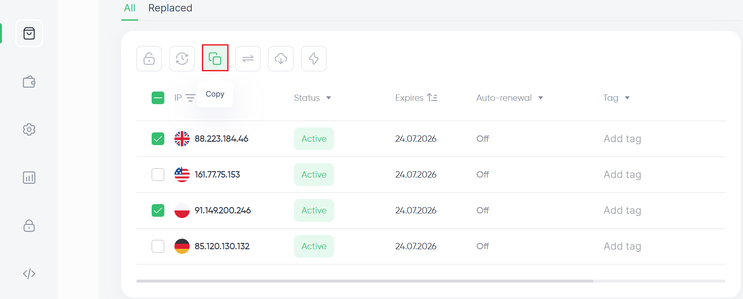
Task: Add tag to 161.77.75.153 row
Action: tap(622, 175)
